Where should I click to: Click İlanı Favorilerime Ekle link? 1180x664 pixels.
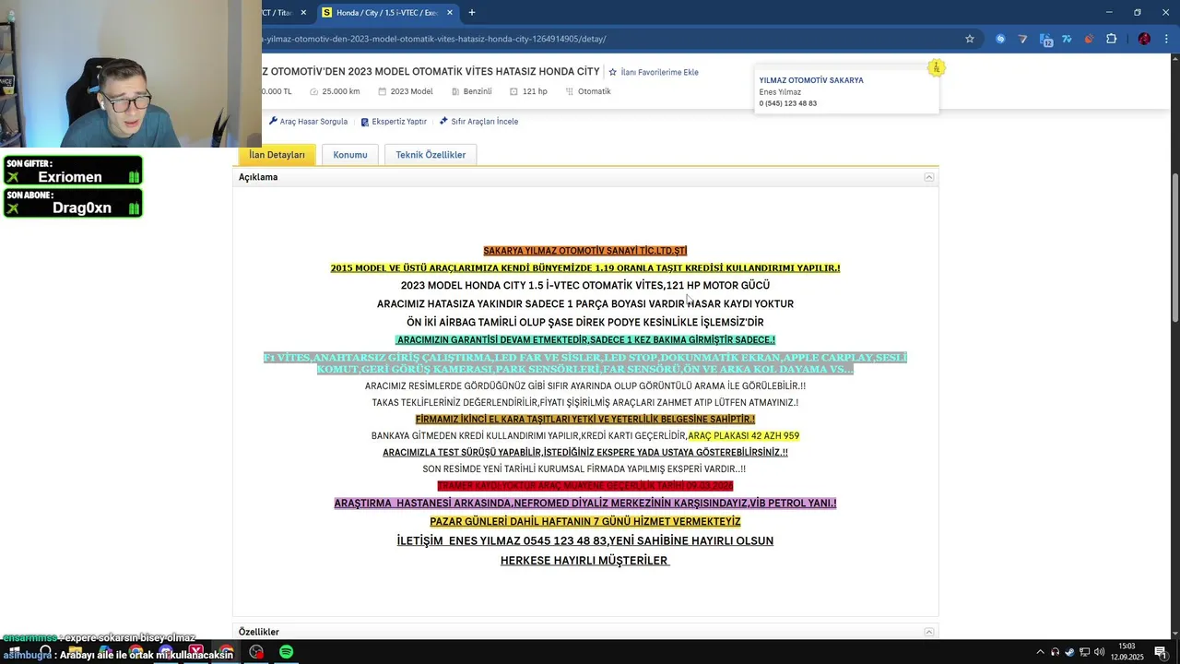tap(659, 72)
